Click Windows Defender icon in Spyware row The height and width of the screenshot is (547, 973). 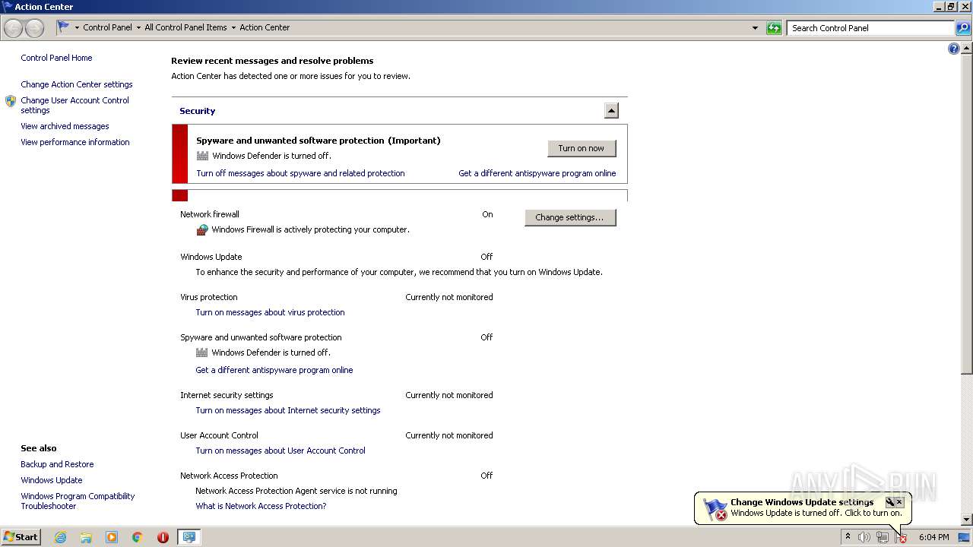202,353
